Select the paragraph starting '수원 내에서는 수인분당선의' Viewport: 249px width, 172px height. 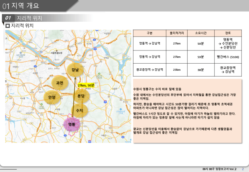pyautogui.click(x=184, y=97)
